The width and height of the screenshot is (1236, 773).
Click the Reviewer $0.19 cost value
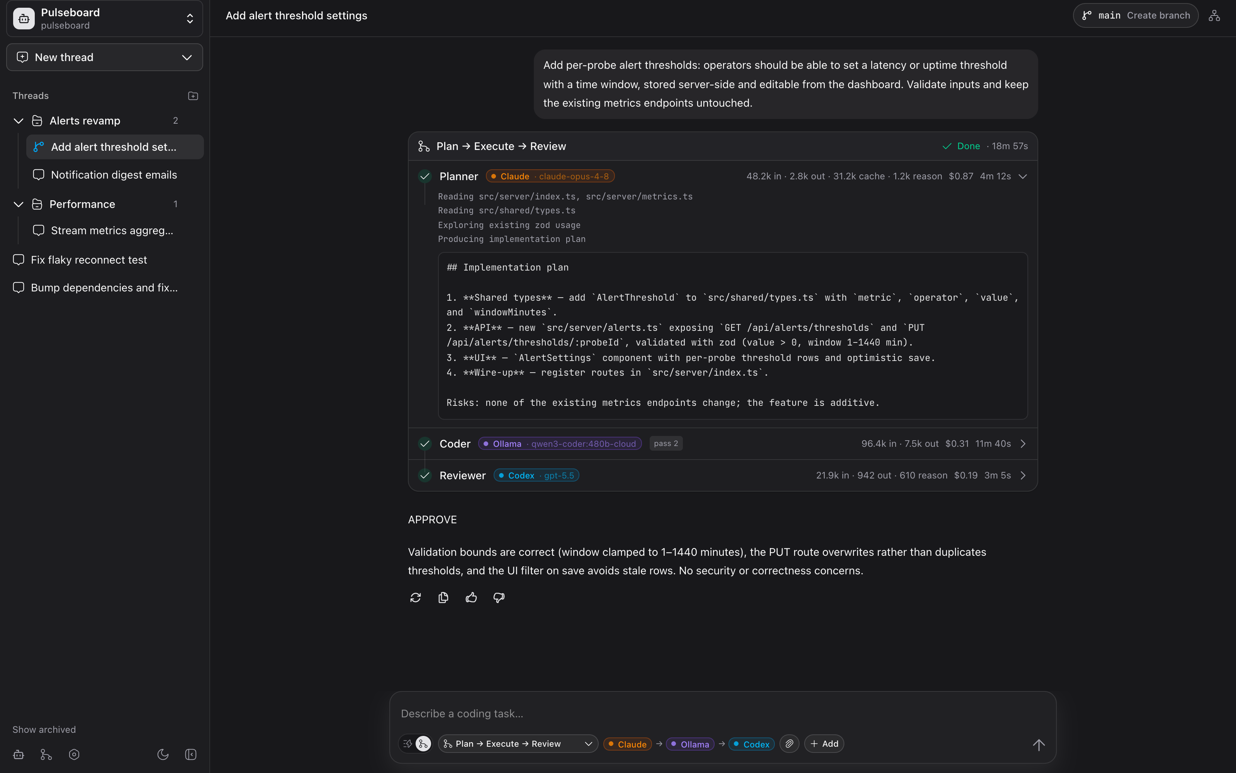[966, 475]
